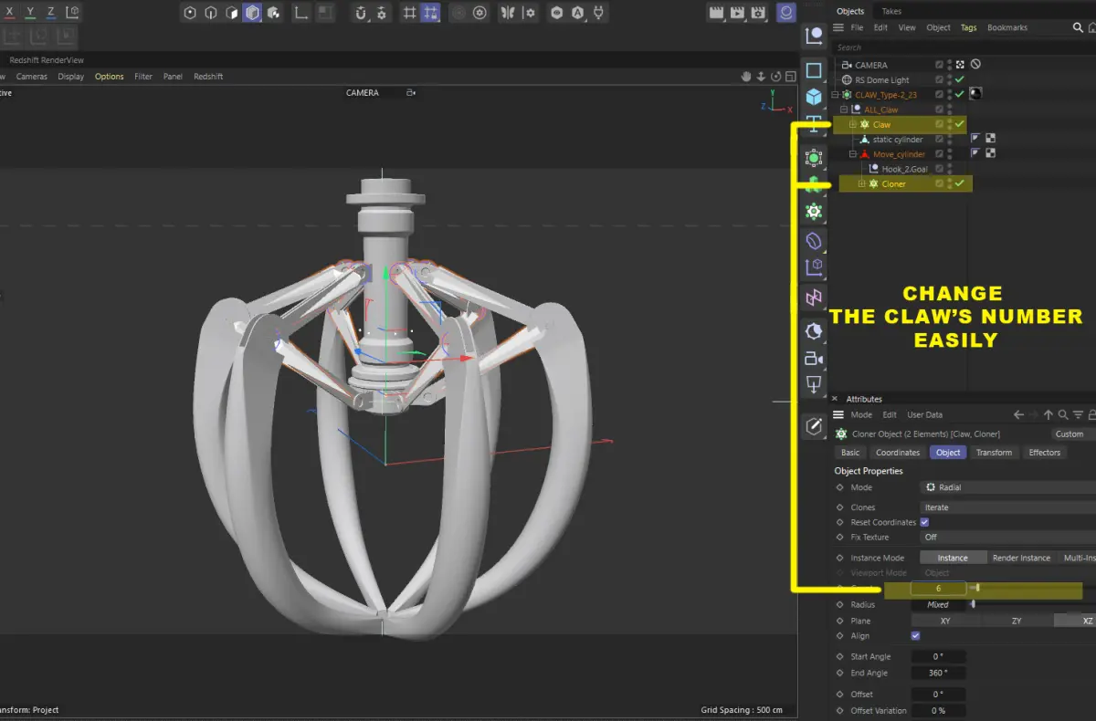Open the Tags menu in the Objects manager

(x=968, y=27)
